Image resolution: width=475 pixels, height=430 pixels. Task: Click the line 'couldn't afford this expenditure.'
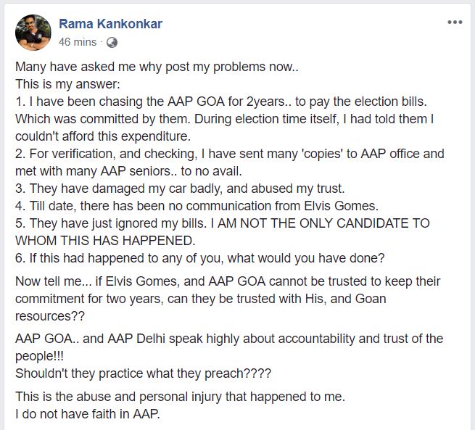tap(103, 136)
